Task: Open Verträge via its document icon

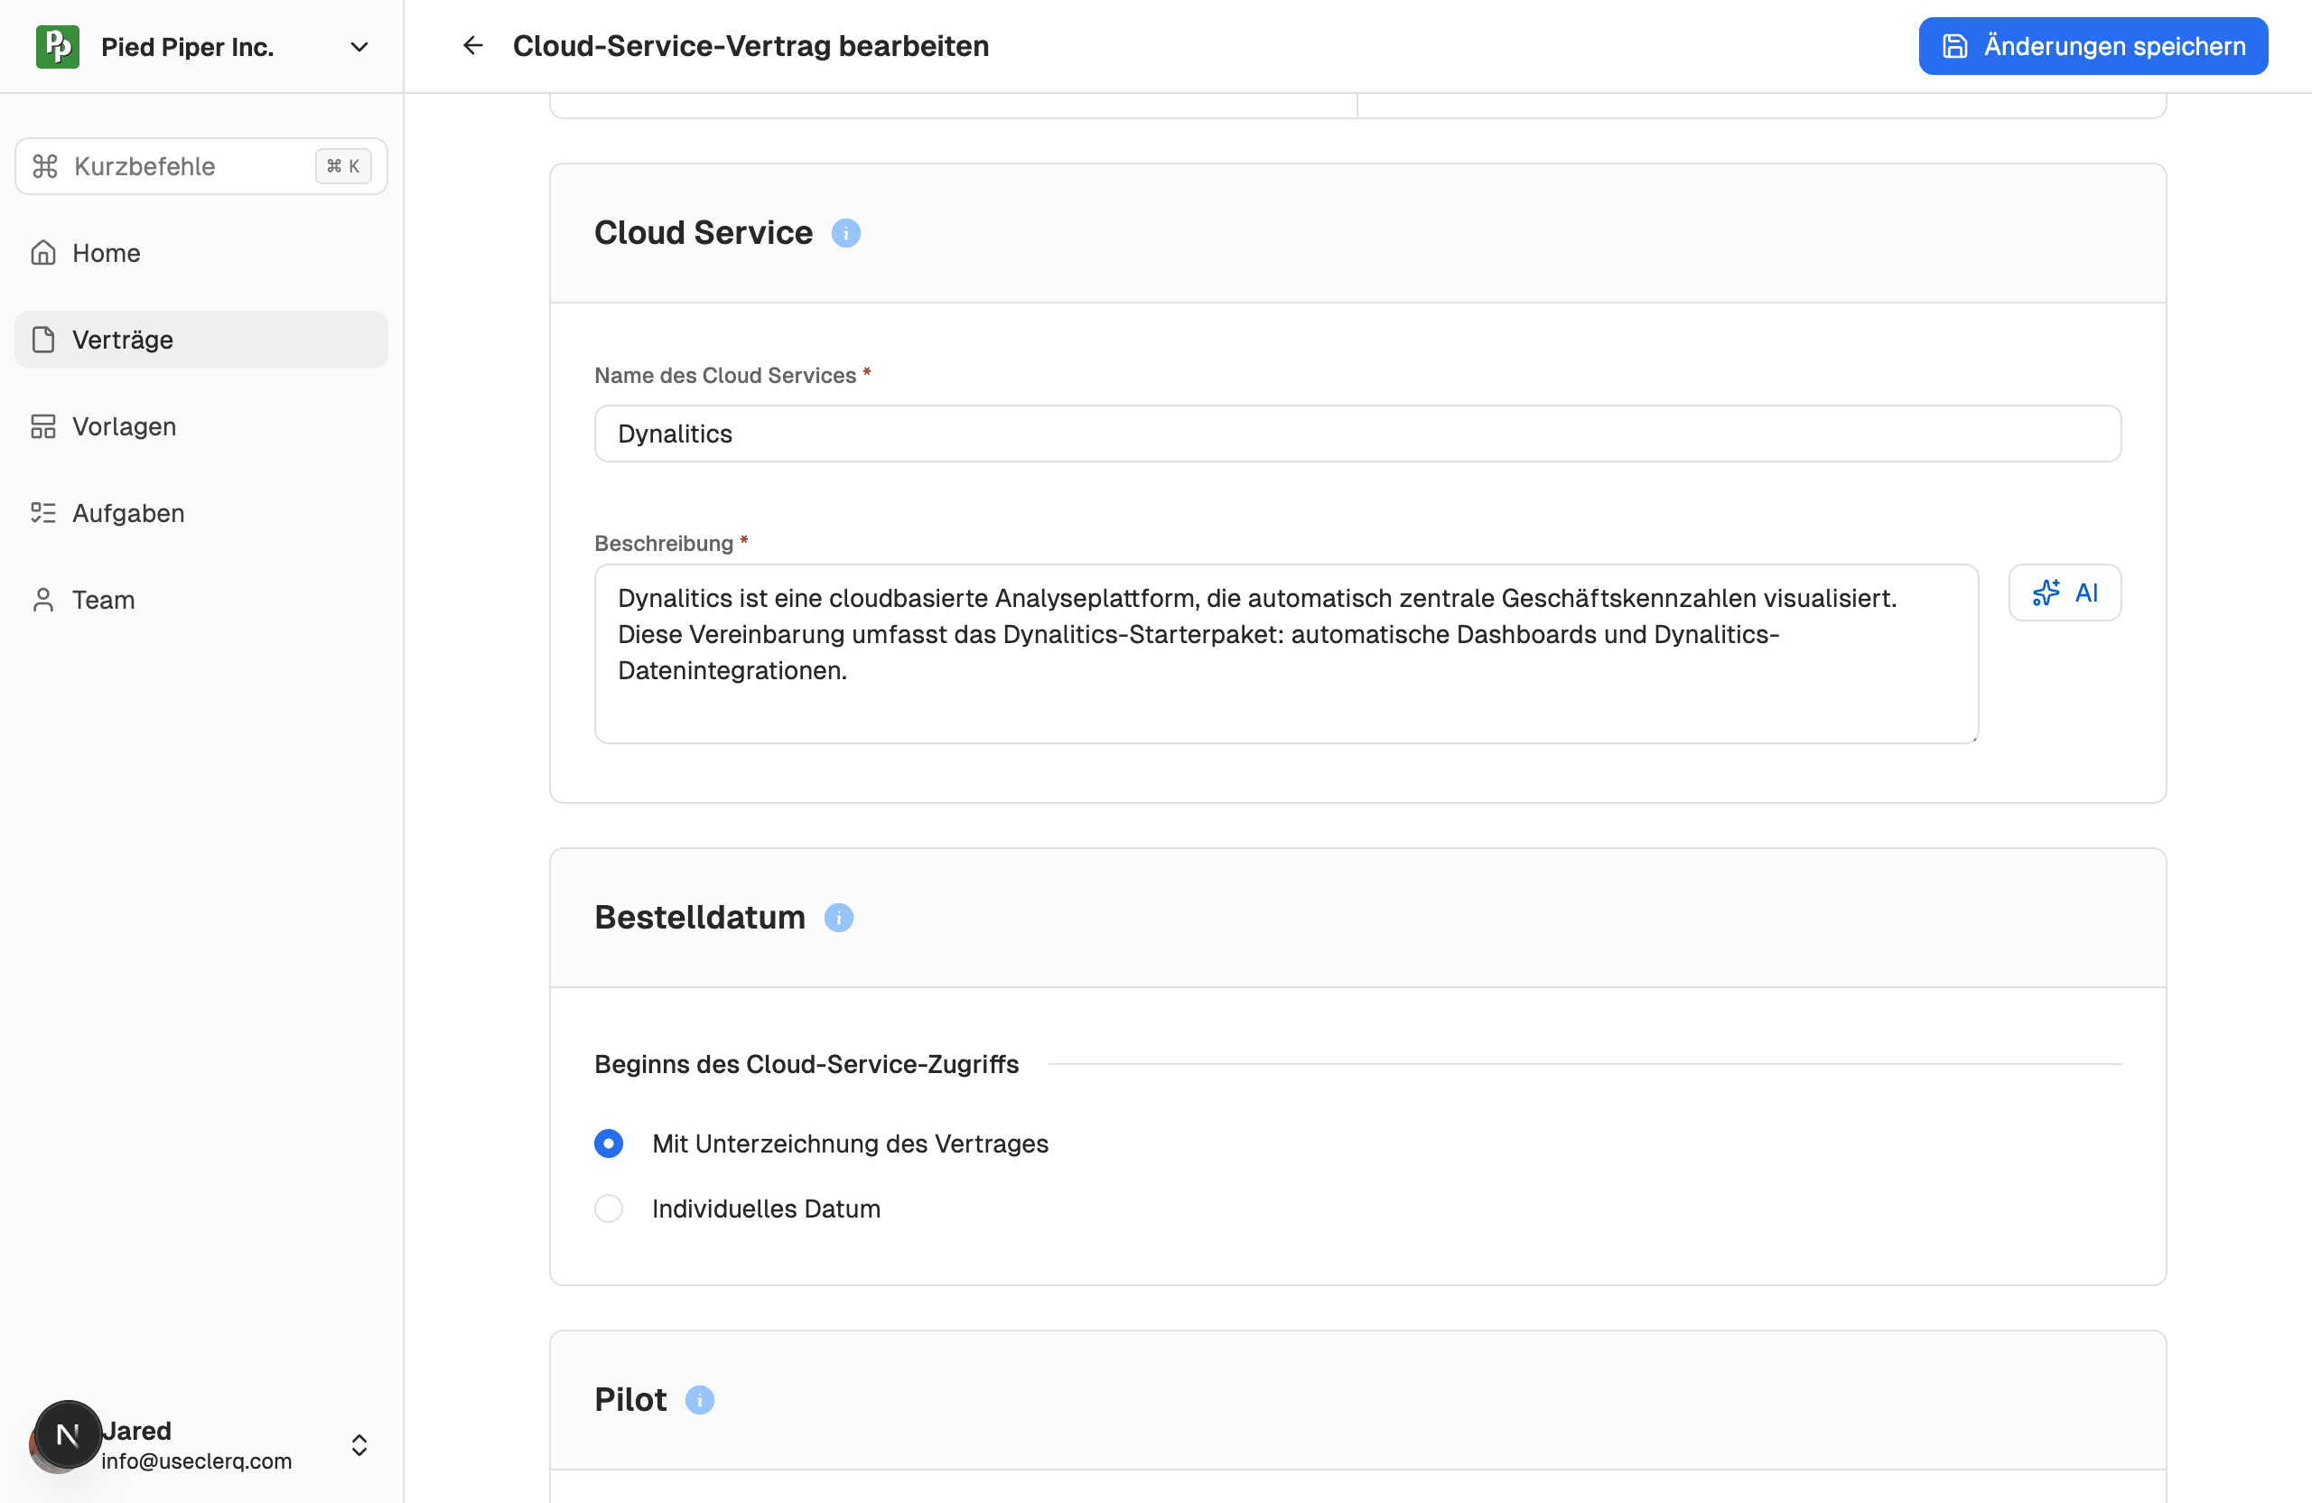Action: point(43,339)
